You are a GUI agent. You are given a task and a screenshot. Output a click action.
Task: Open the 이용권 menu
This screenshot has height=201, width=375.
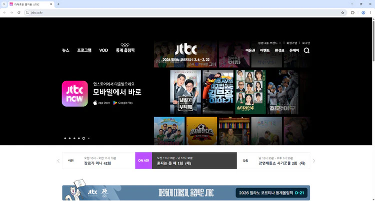tap(250, 50)
